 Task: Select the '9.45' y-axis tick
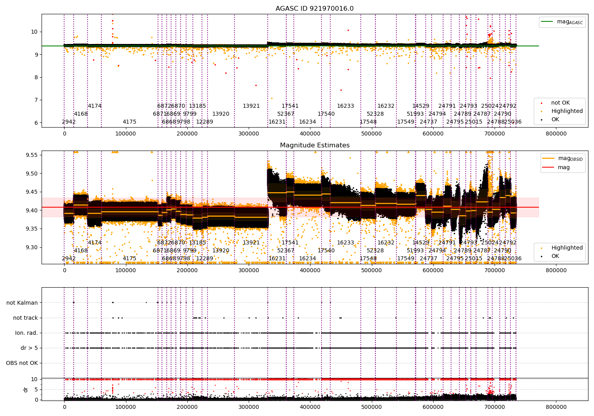[x=31, y=192]
